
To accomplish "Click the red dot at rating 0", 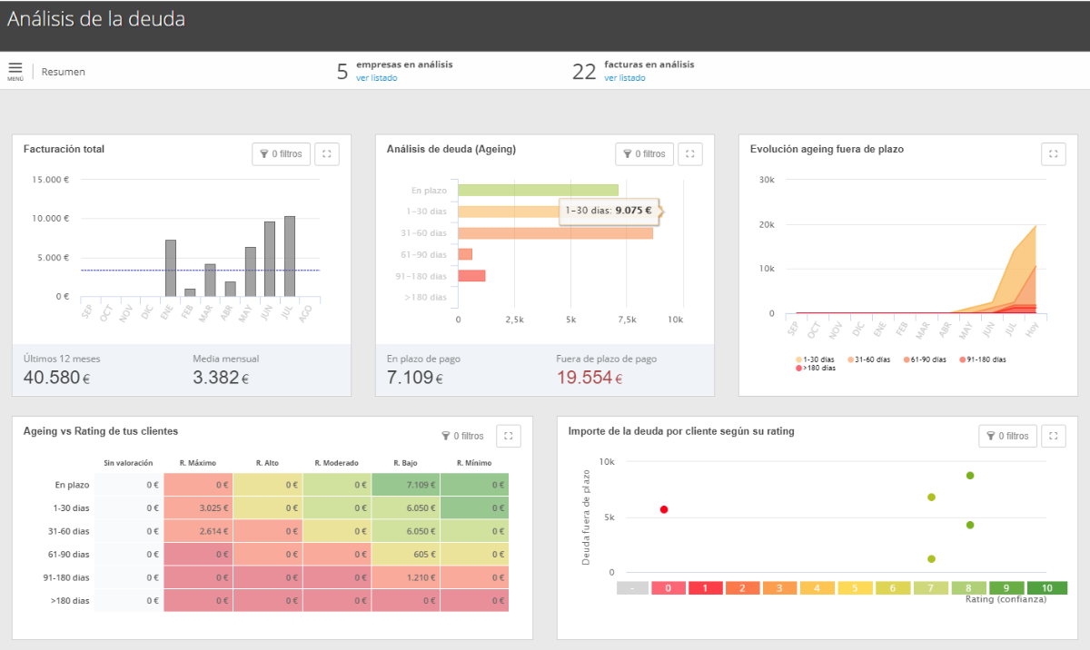I will (x=664, y=510).
